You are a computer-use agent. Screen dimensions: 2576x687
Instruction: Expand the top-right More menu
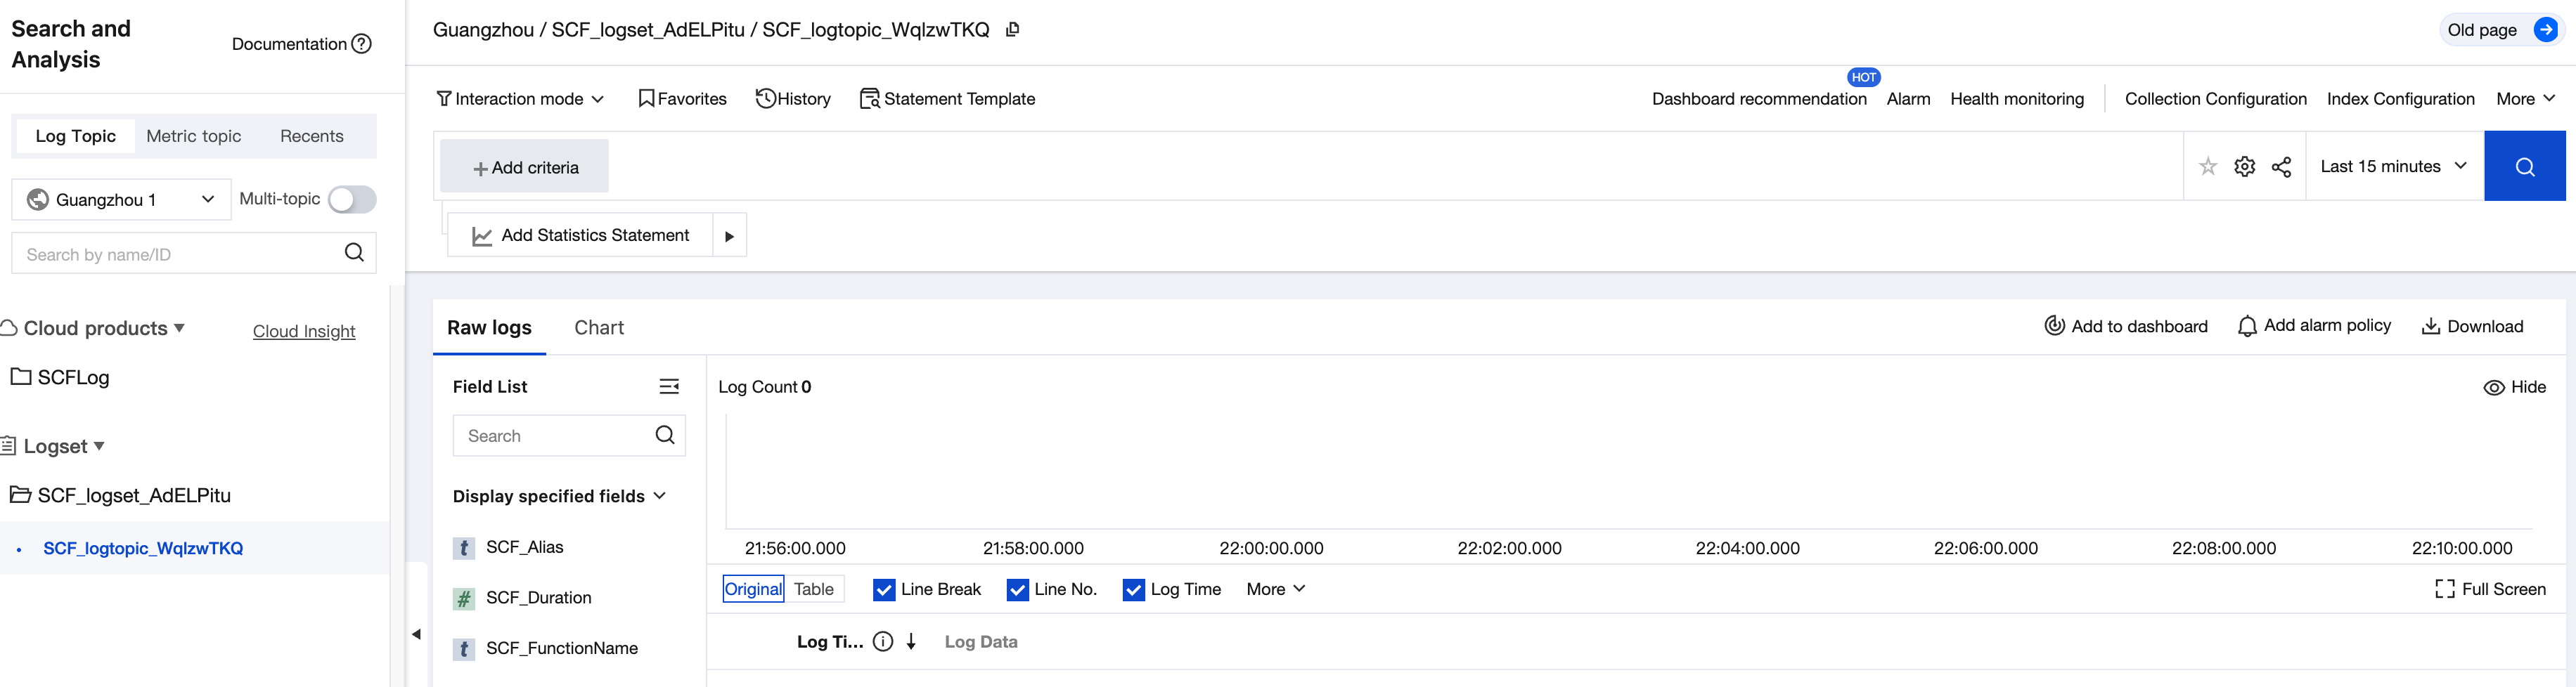[2526, 99]
